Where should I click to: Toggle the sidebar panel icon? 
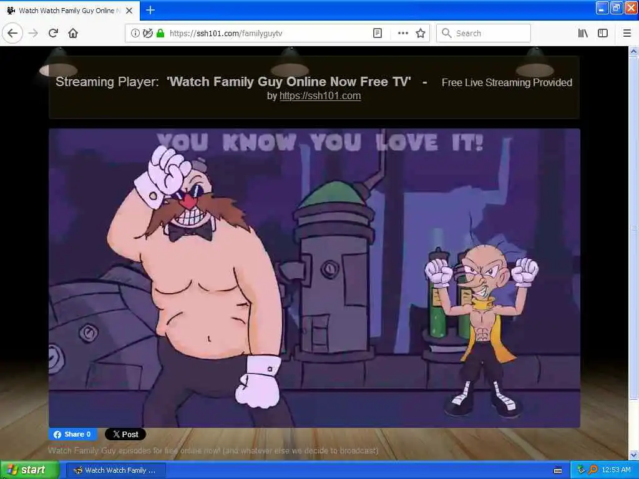tap(603, 34)
